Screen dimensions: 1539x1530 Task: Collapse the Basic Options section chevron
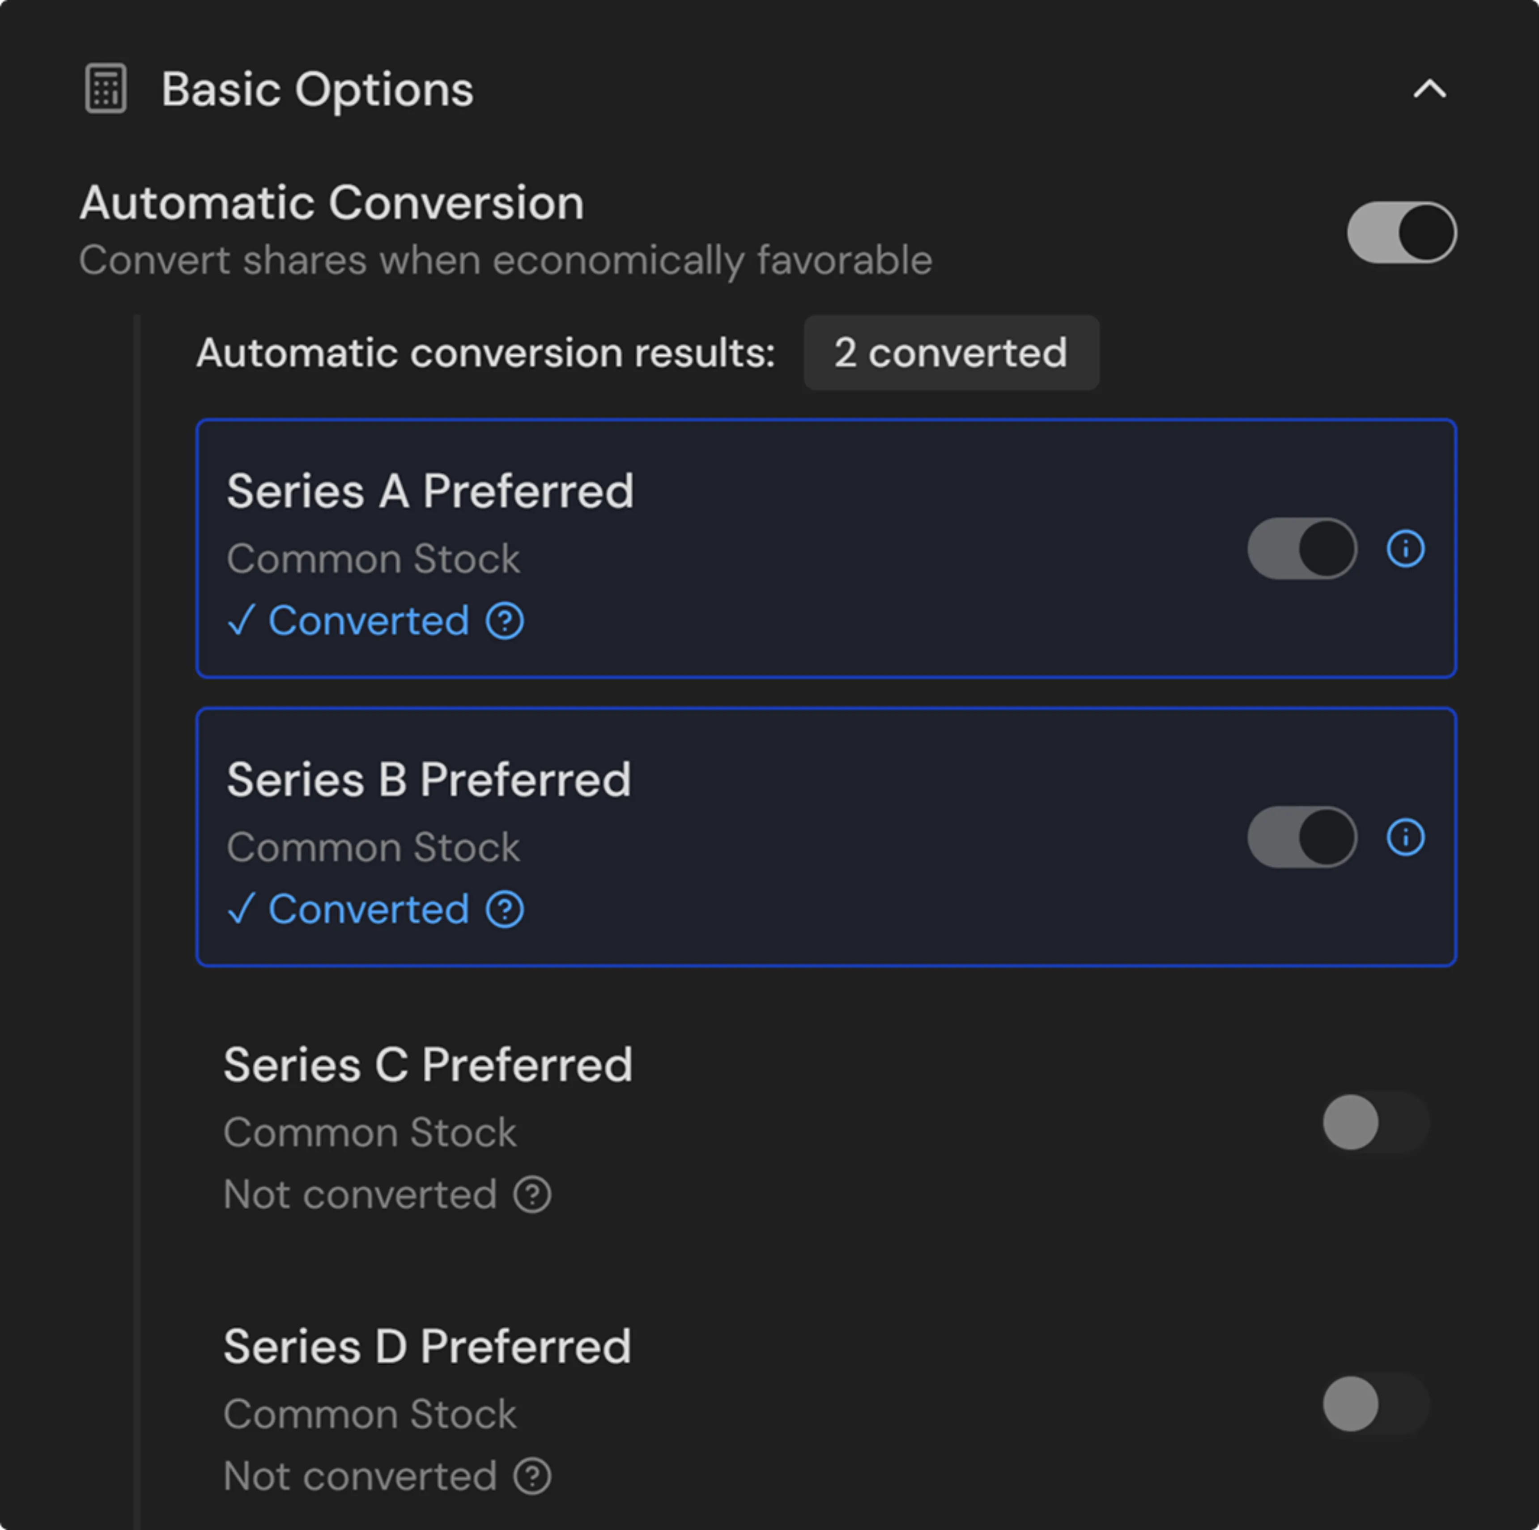pyautogui.click(x=1429, y=89)
